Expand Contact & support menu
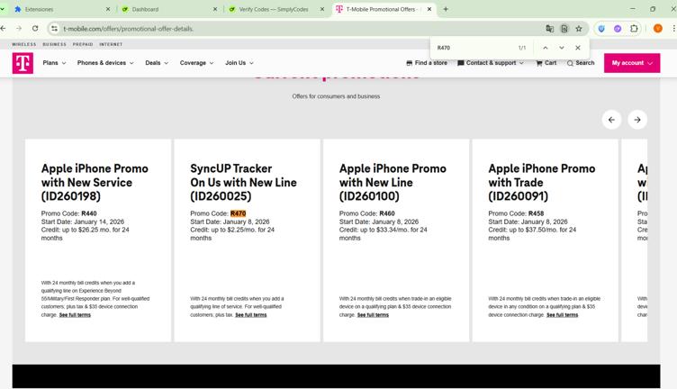This screenshot has width=677, height=389. (491, 63)
